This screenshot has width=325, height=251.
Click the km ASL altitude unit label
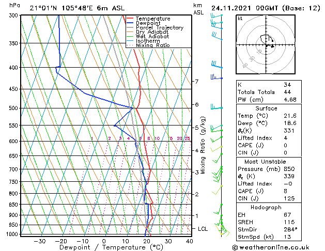click(198, 9)
